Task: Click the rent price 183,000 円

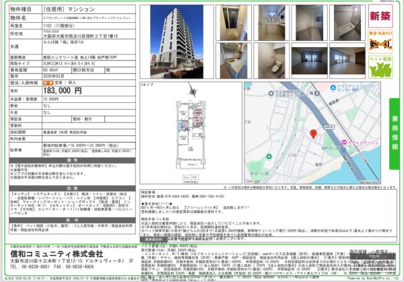Action: (x=63, y=91)
